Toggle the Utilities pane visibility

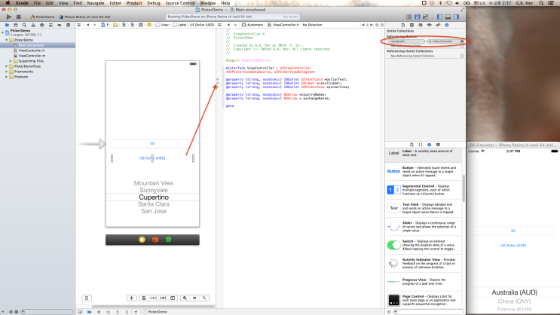(x=456, y=17)
